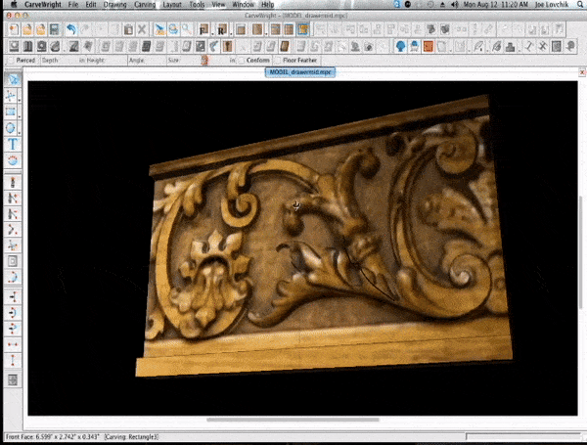Enable the Pierced checkbox
Viewport: 587px width, 445px height.
point(11,61)
